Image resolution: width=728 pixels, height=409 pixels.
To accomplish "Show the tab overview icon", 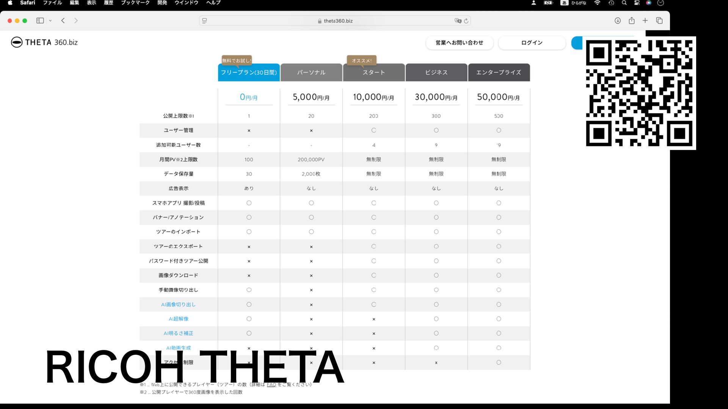I will pyautogui.click(x=659, y=20).
